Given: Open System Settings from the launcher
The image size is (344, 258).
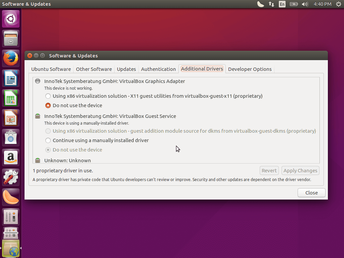Looking at the screenshot, I should point(11,177).
